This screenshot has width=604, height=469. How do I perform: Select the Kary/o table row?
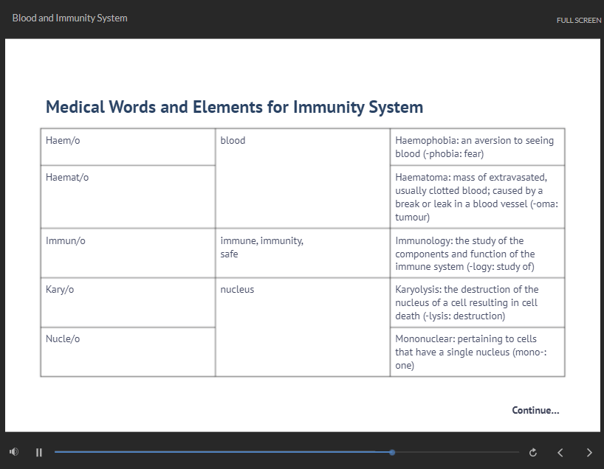127,302
